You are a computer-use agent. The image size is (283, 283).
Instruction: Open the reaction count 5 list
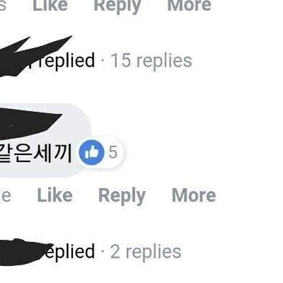pos(112,152)
